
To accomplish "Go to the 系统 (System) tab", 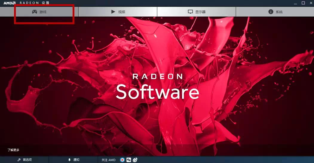I will coord(275,12).
